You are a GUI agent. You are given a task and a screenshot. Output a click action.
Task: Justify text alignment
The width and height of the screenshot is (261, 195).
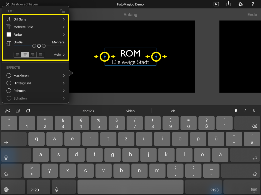click(40, 55)
